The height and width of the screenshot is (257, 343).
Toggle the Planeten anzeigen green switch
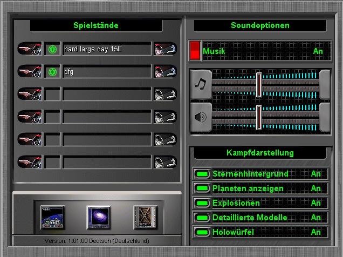[x=202, y=188]
